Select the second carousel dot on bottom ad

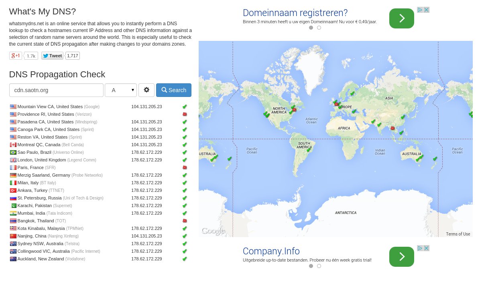pyautogui.click(x=319, y=266)
